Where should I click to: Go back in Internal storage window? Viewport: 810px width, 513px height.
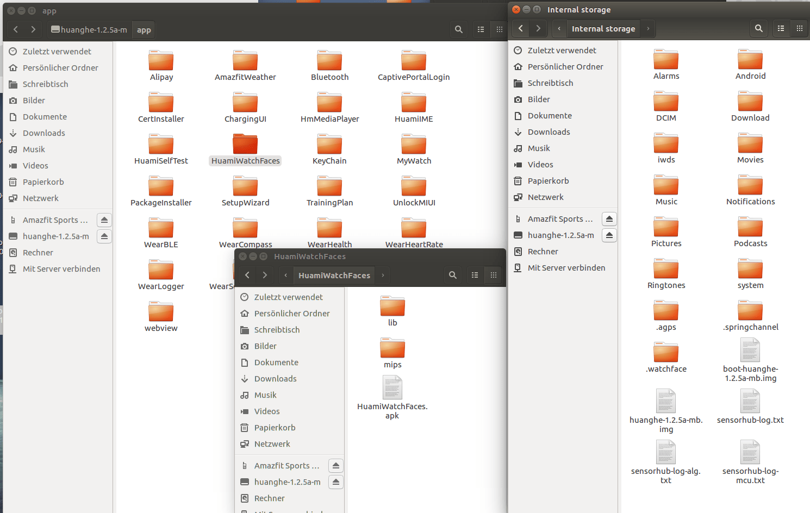[x=521, y=28]
